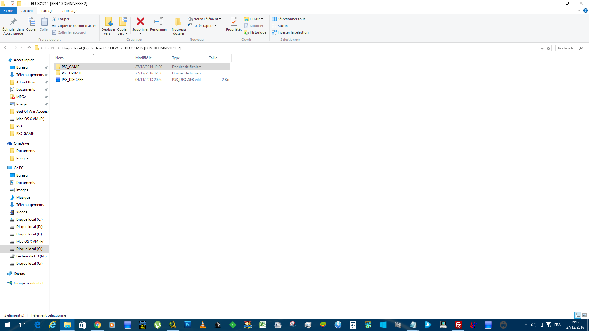
Task: Select the PS3_DISC.SFB file
Action: click(x=142, y=80)
